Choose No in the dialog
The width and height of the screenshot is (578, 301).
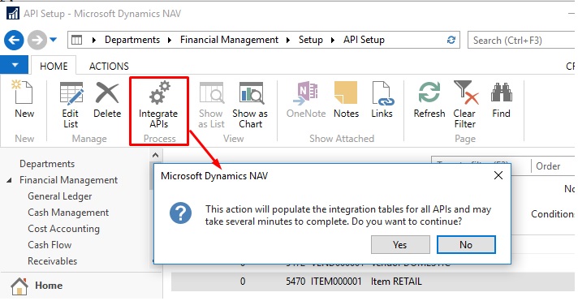click(466, 245)
